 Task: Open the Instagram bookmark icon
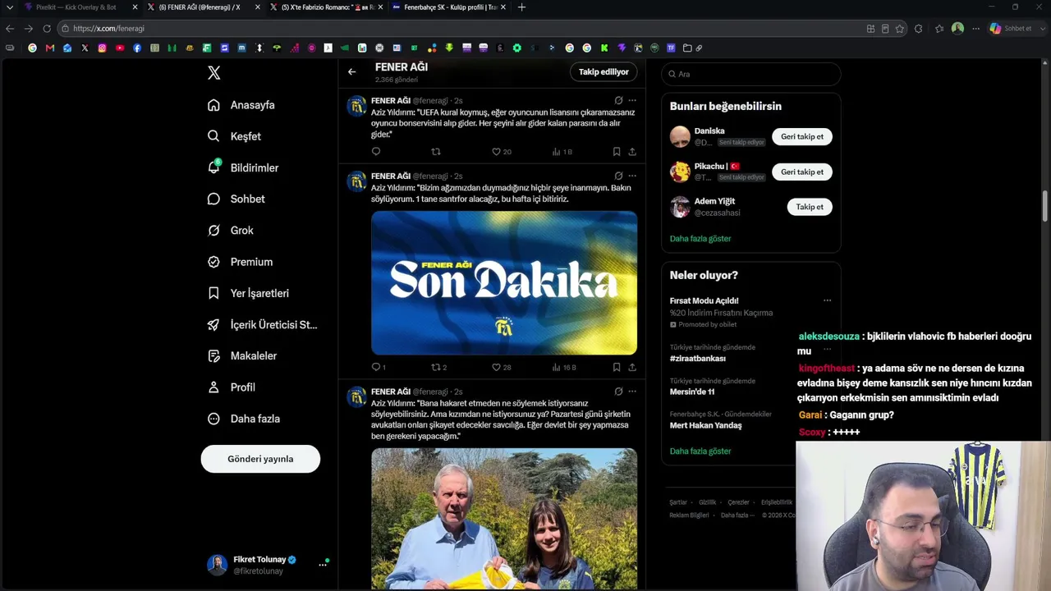(102, 48)
